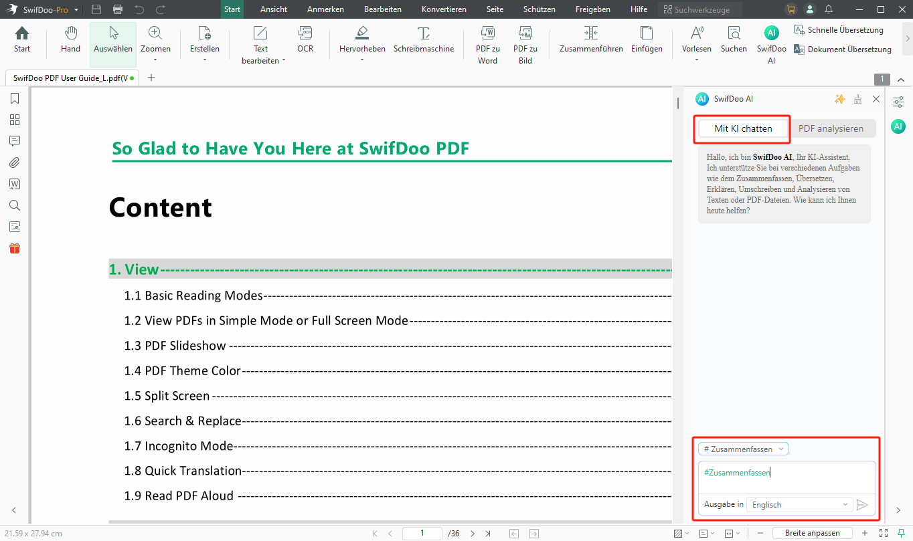Image resolution: width=913 pixels, height=541 pixels.
Task: Open the notifications bell
Action: click(829, 9)
